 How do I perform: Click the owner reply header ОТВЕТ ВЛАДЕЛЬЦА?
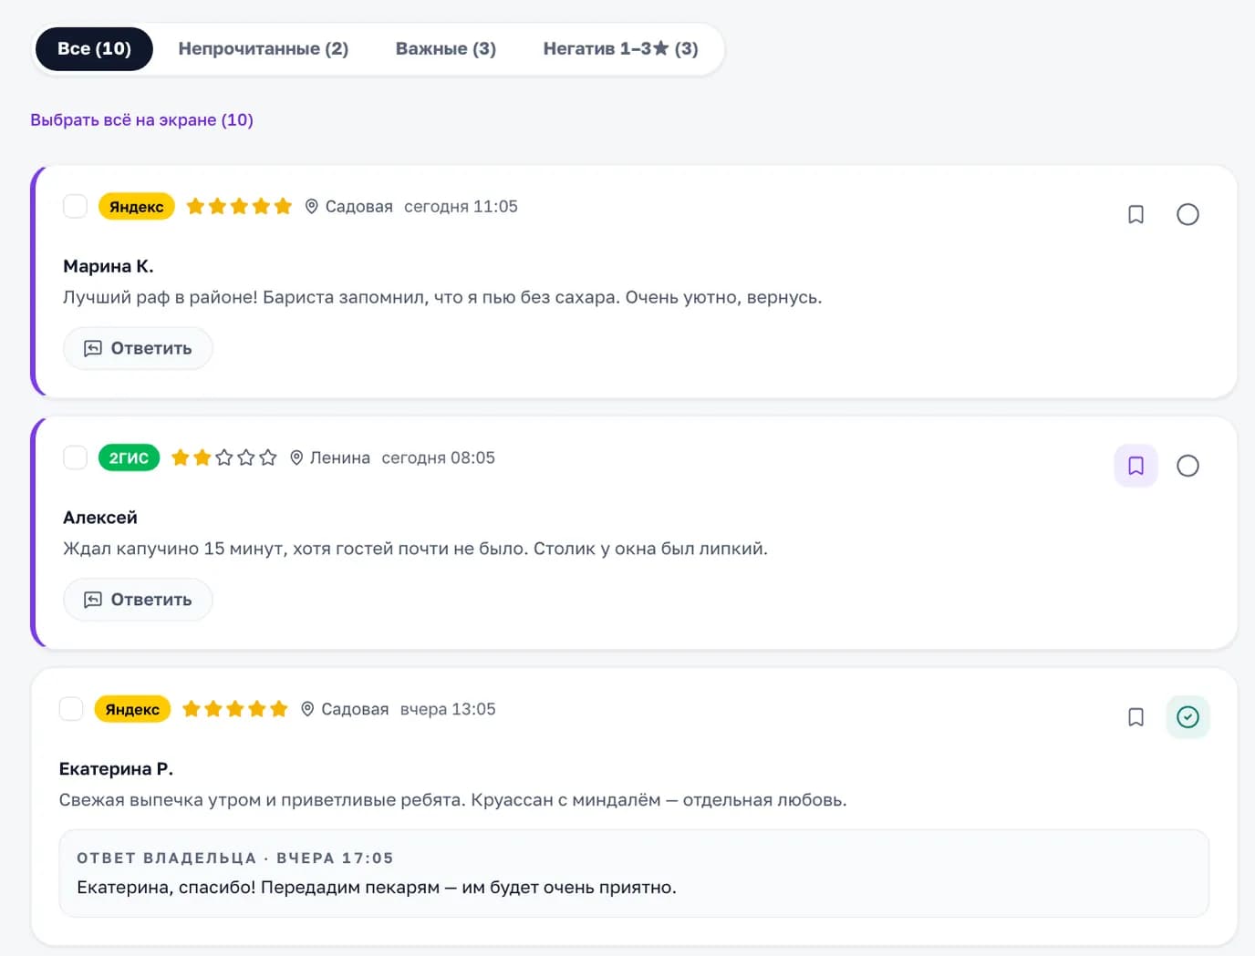coord(235,858)
